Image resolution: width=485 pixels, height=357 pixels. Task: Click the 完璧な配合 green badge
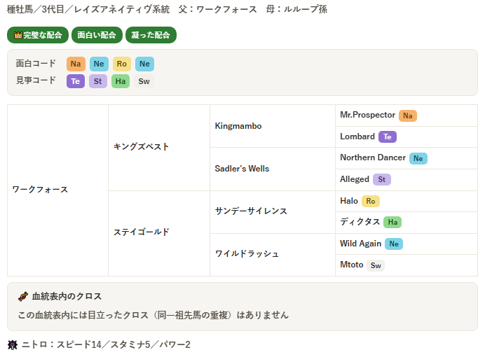pos(38,35)
